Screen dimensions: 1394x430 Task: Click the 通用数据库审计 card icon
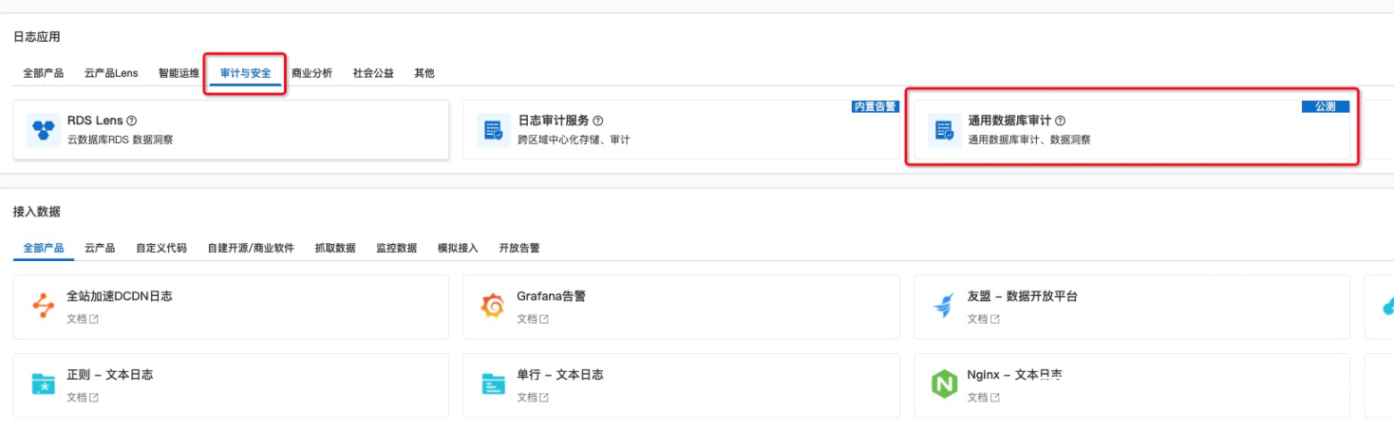click(943, 130)
